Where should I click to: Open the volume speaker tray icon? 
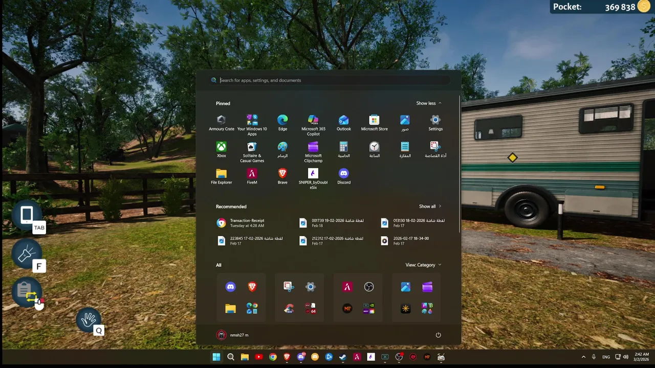(x=626, y=357)
